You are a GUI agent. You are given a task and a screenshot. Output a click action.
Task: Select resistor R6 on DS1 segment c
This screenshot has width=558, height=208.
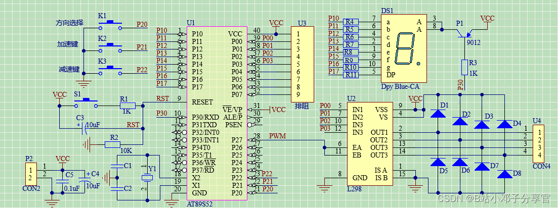[x=351, y=37]
